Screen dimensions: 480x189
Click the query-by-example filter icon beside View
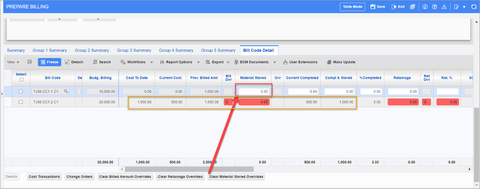click(30, 62)
